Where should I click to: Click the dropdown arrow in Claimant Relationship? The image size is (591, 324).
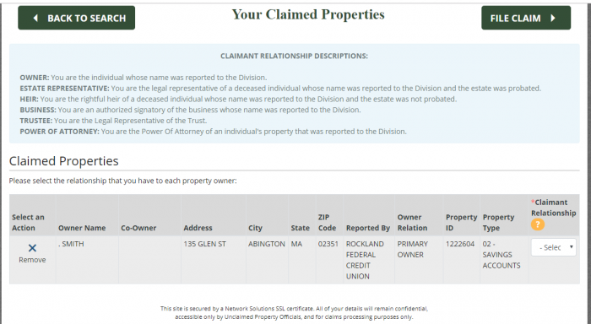572,246
